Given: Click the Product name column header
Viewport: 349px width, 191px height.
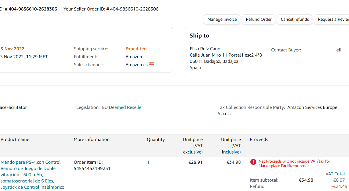Looking at the screenshot, I should coord(15,140).
